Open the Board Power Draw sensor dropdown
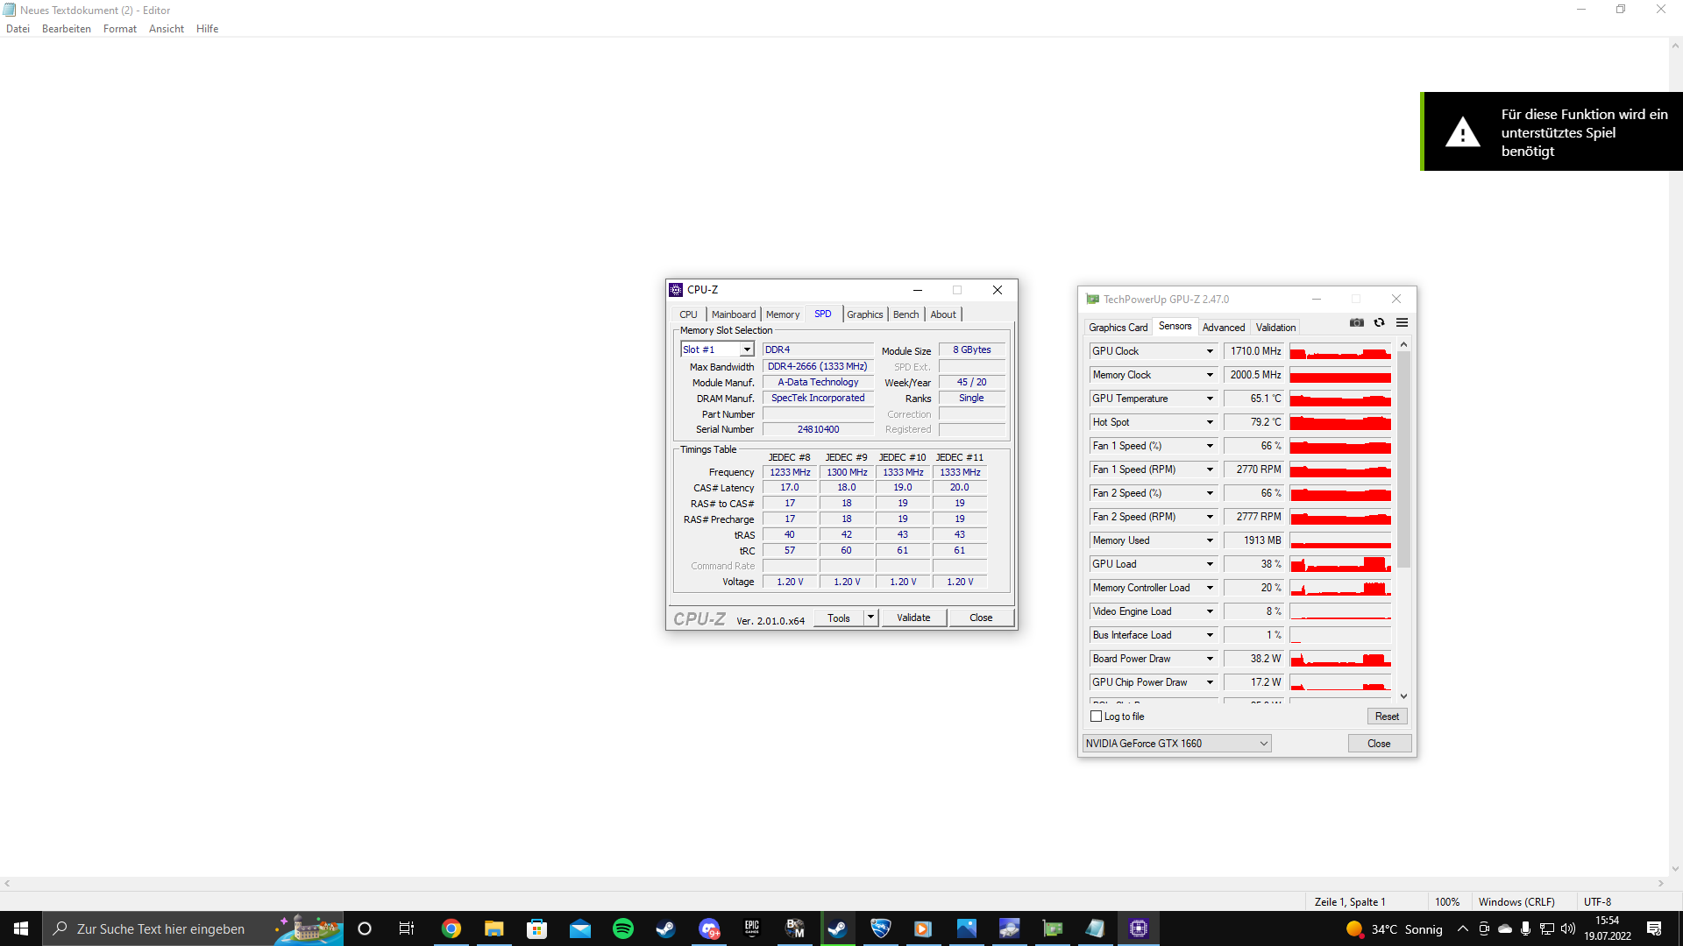Viewport: 1683px width, 946px height. pos(1210,659)
